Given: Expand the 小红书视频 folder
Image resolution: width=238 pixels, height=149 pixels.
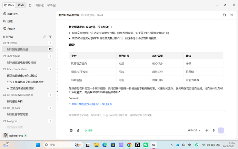Looking at the screenshot, I should pos(12,56).
